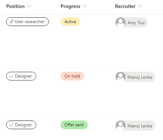Select the green Offer sent status pill
Viewport: 163px width, 140px height.
point(74,125)
